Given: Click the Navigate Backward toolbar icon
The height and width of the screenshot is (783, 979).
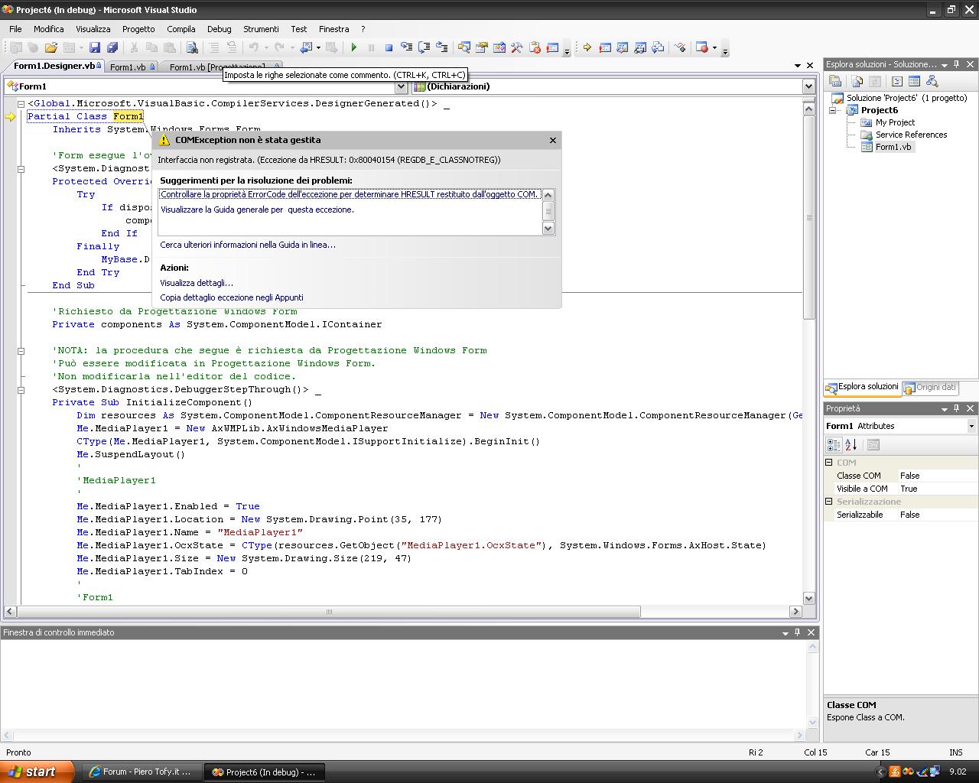Looking at the screenshot, I should [307, 47].
